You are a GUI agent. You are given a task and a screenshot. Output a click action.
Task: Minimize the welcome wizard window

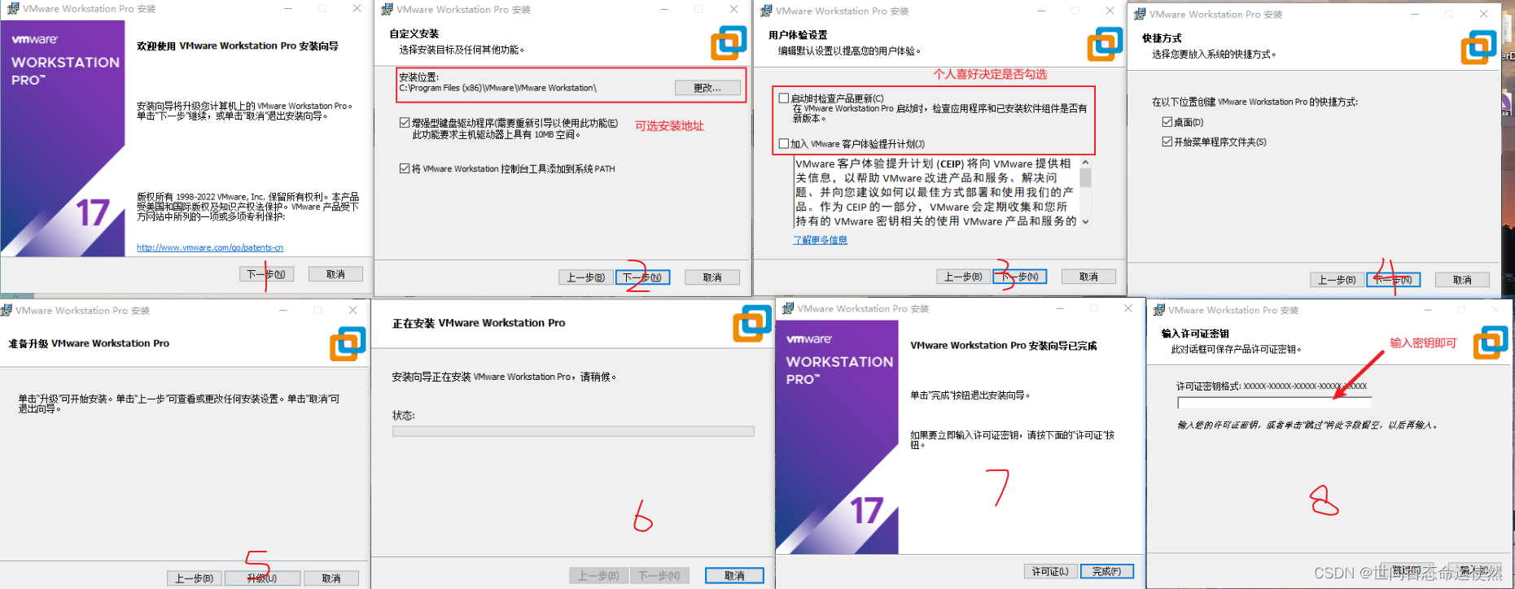point(288,8)
